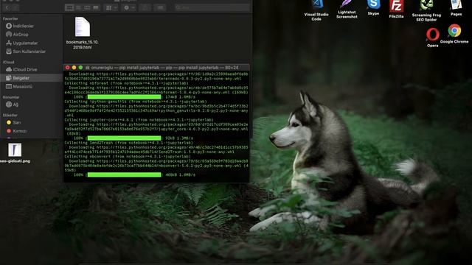Open Son Kullanılanlar in Finder sidebar
The image size is (472, 265).
coord(26,52)
